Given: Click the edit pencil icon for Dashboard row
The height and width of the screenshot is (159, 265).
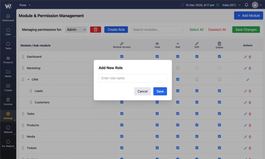Looking at the screenshot, I should point(245,57).
